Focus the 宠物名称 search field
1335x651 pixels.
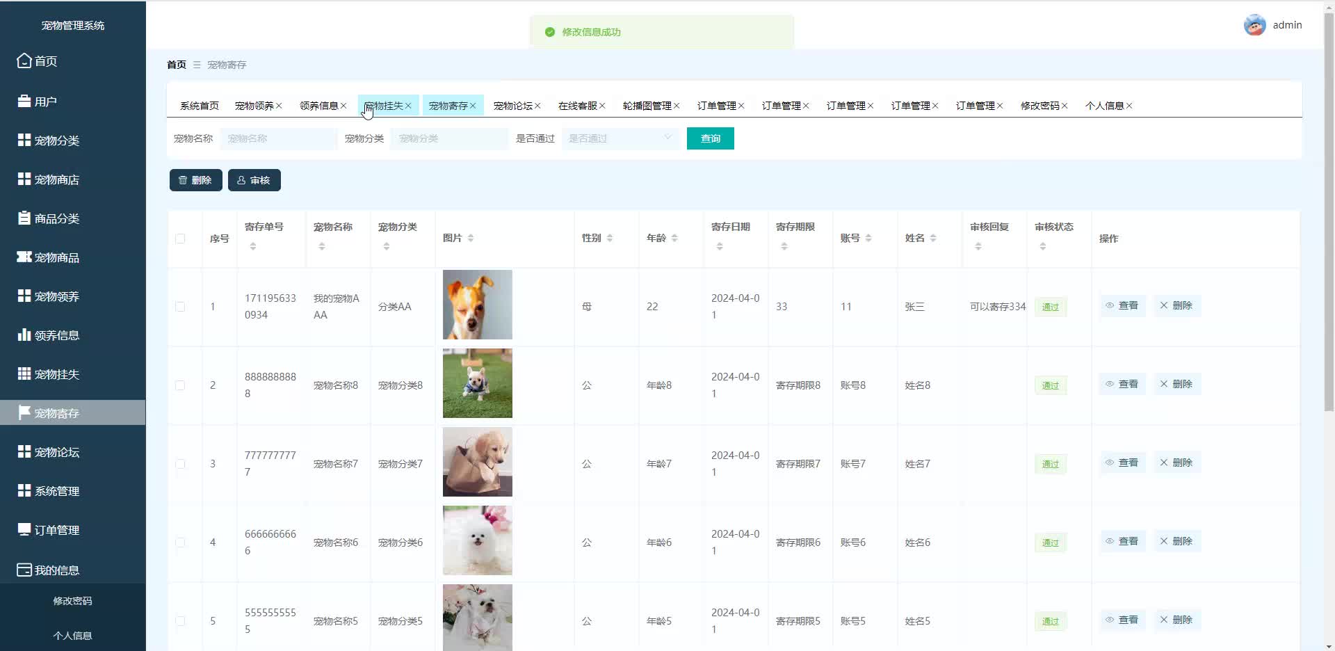pos(279,138)
